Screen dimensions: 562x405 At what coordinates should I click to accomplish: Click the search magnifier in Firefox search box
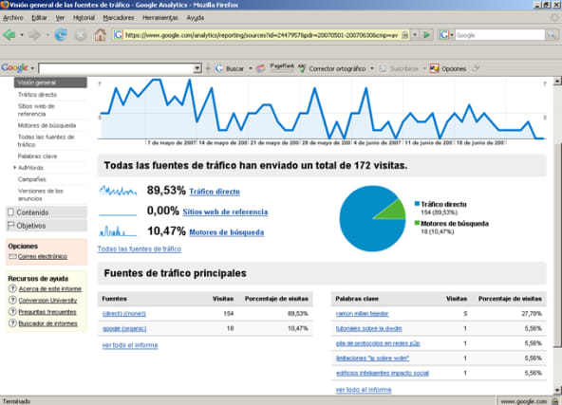(x=551, y=35)
